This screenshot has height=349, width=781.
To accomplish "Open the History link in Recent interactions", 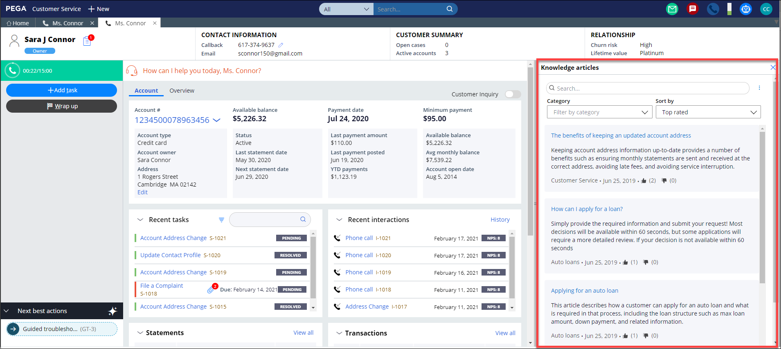I will click(500, 220).
